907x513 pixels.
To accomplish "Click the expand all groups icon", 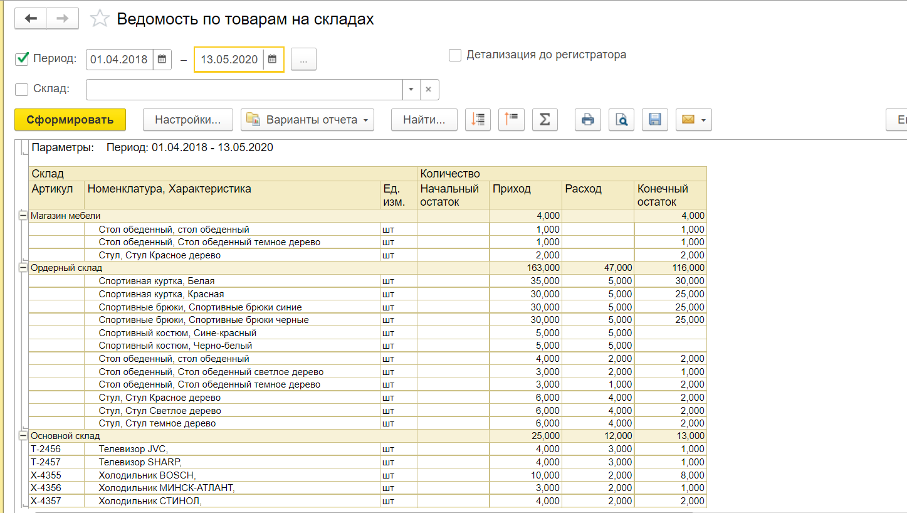I will [478, 119].
